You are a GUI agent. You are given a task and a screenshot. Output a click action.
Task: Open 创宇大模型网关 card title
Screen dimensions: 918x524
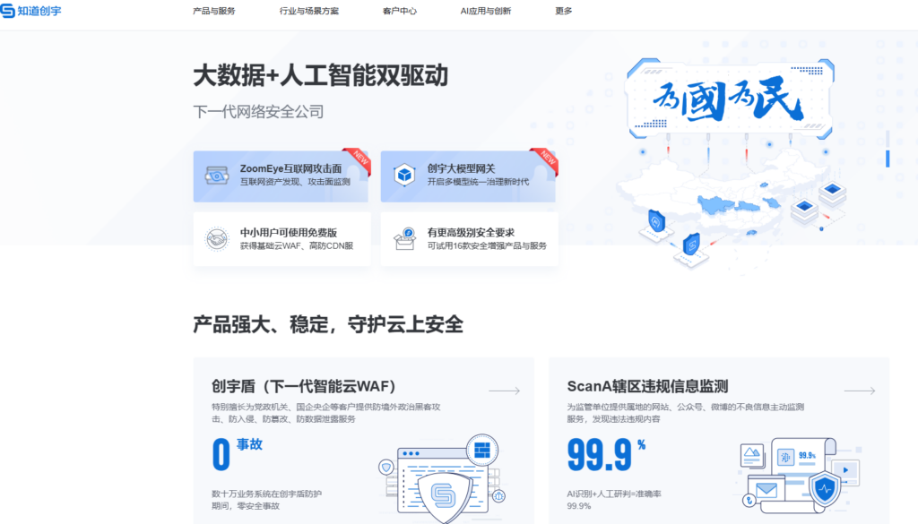click(x=461, y=168)
